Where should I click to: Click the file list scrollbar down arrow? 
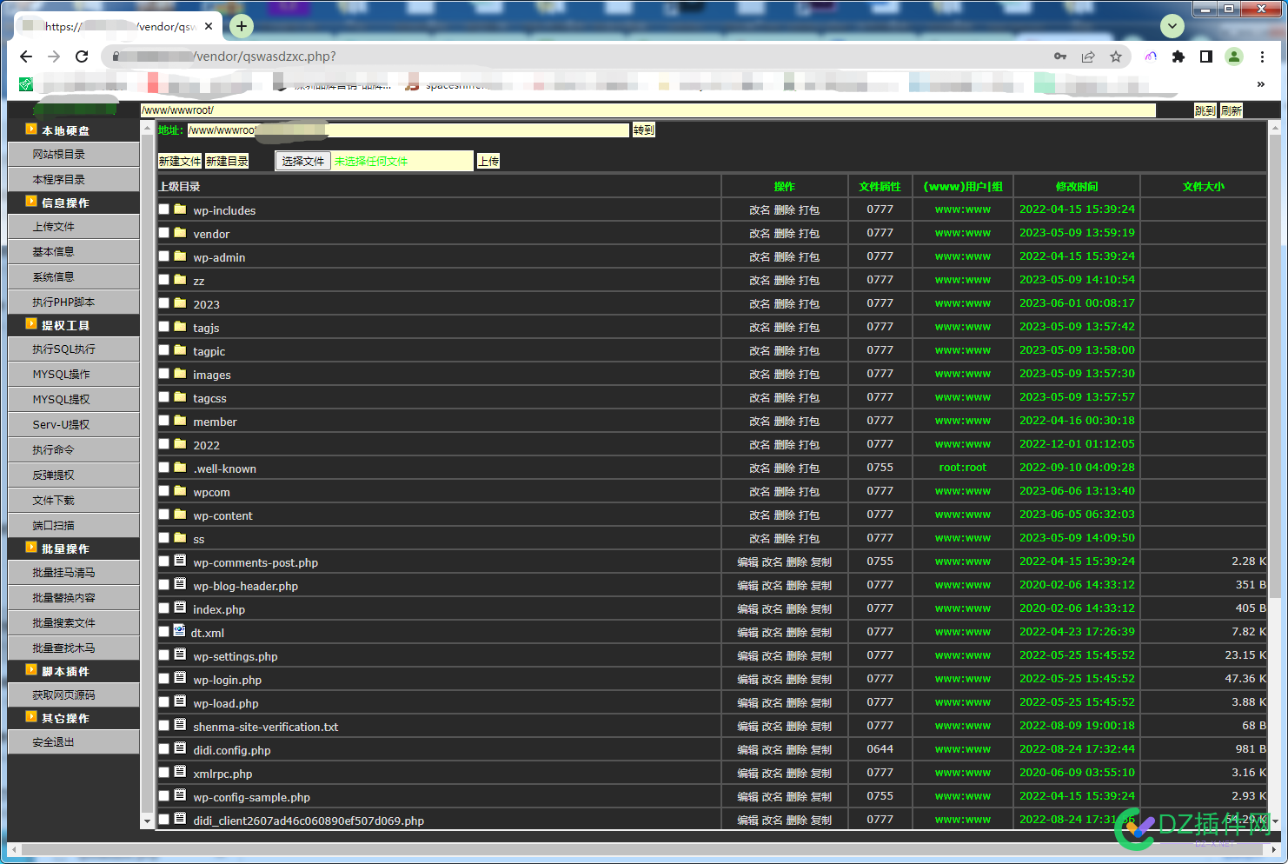pyautogui.click(x=1275, y=821)
